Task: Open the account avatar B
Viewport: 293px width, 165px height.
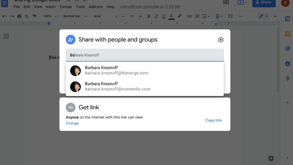Action: click(x=285, y=3)
